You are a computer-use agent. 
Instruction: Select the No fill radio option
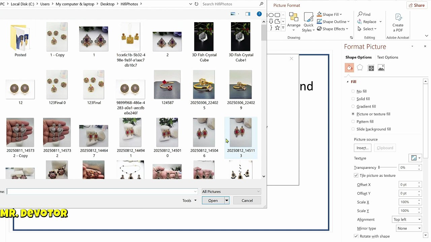353,91
